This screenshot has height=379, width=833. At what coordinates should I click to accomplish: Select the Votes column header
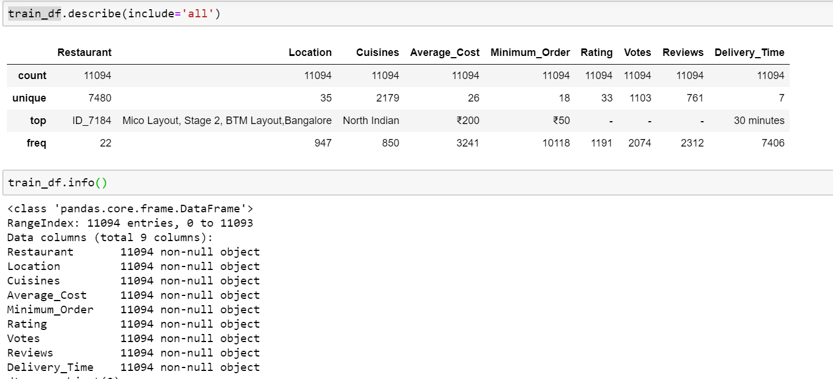(x=637, y=52)
